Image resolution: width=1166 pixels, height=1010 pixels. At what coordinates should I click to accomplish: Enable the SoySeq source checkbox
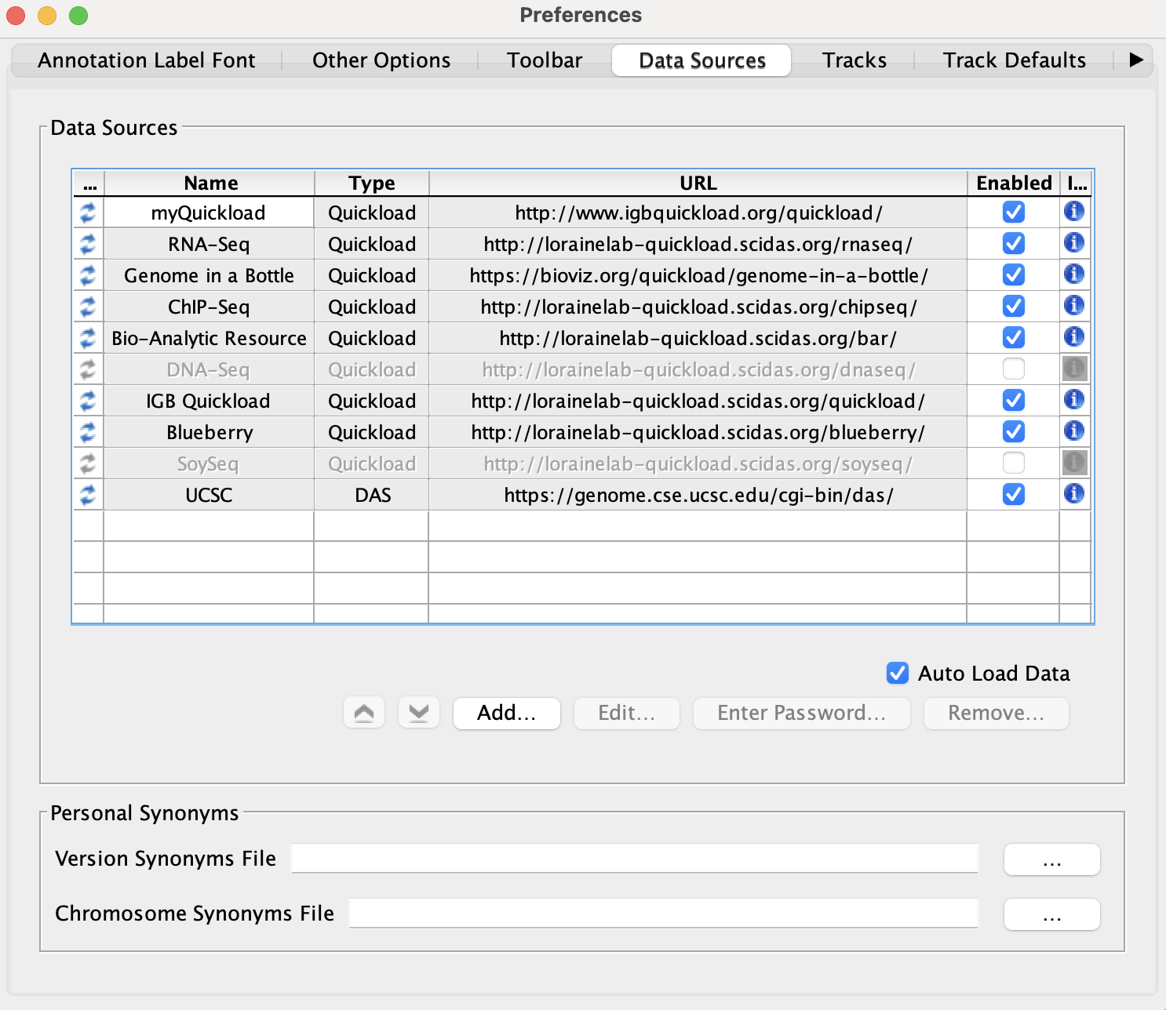coord(1014,463)
